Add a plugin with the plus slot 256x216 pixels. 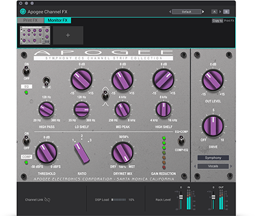(x=68, y=35)
